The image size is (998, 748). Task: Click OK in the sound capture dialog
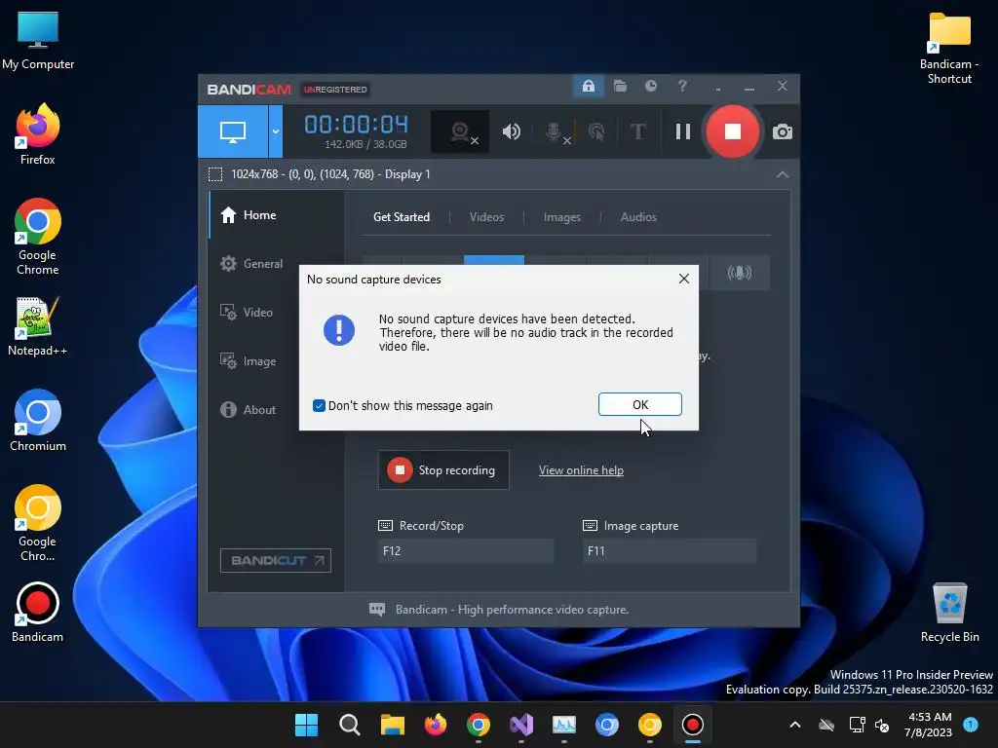click(639, 404)
